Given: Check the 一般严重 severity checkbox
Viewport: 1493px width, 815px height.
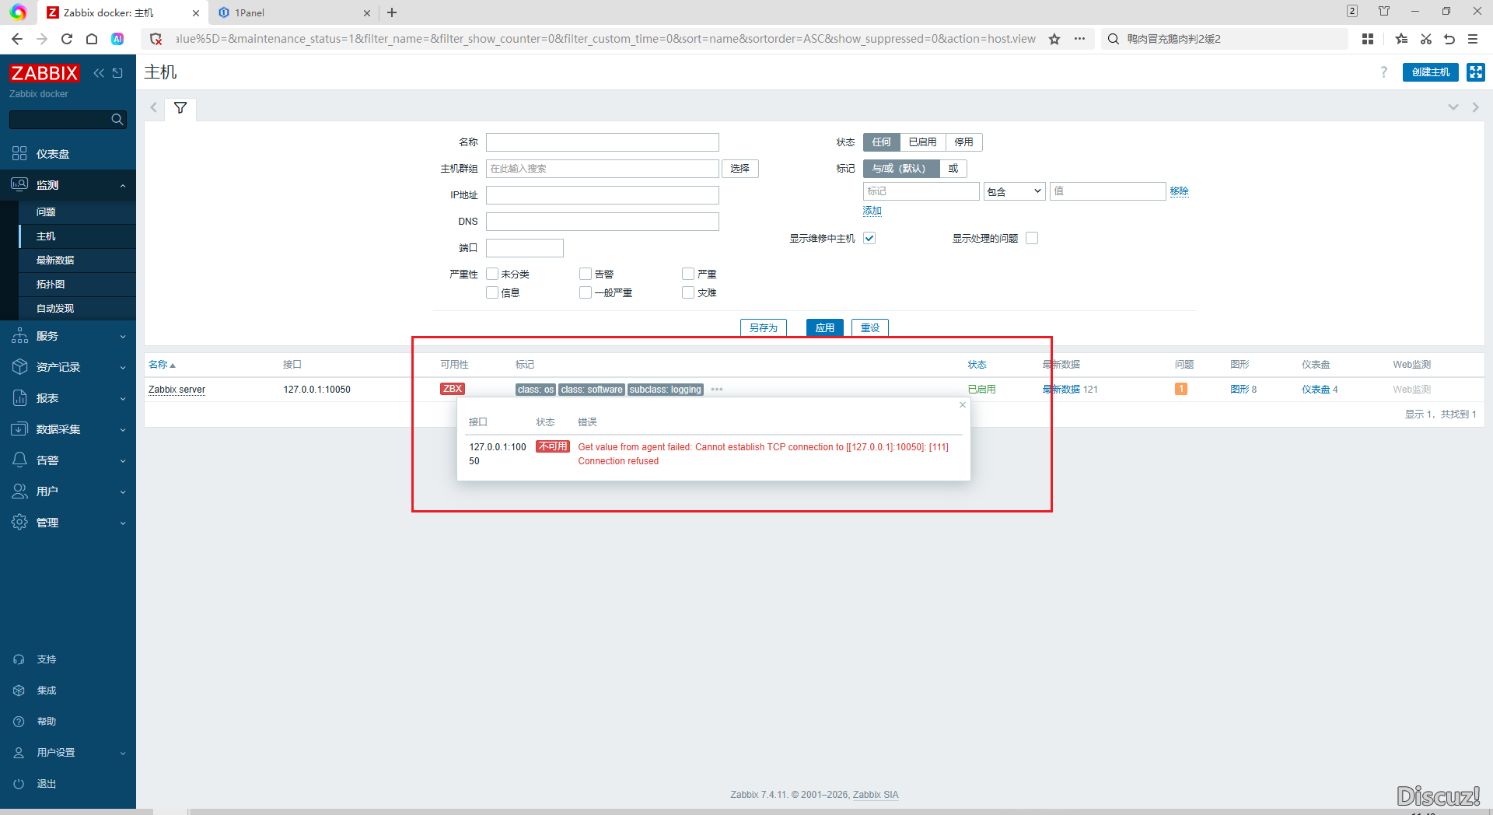Looking at the screenshot, I should (x=586, y=292).
